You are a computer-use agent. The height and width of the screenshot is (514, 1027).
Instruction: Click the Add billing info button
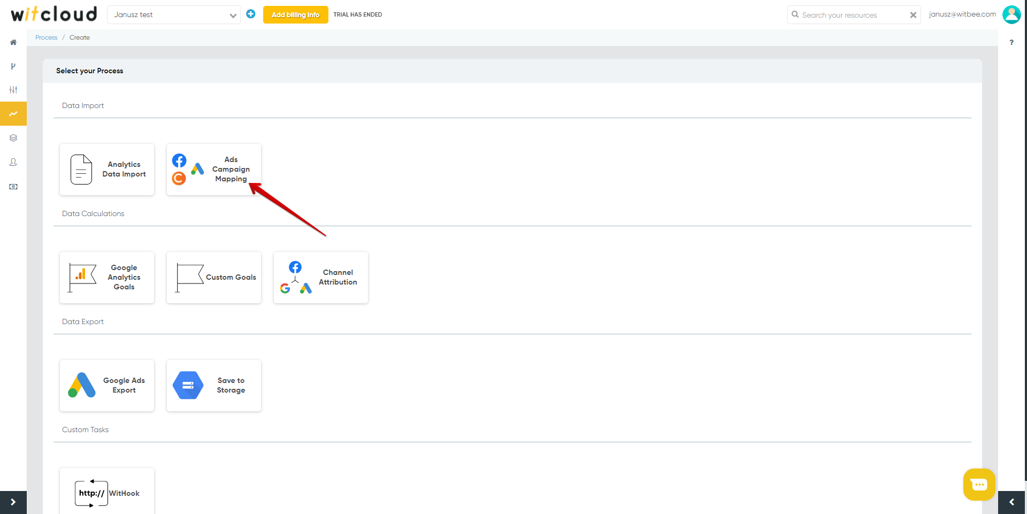tap(296, 14)
